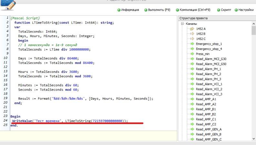The width and height of the screenshot is (256, 145).
Task: Select Read_Alarm_MCI_G30 channel label
Action: coord(211,59)
